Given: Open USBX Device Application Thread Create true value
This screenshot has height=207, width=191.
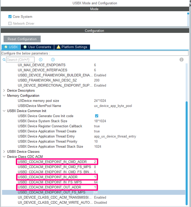Looking at the screenshot, I should 97,131.
